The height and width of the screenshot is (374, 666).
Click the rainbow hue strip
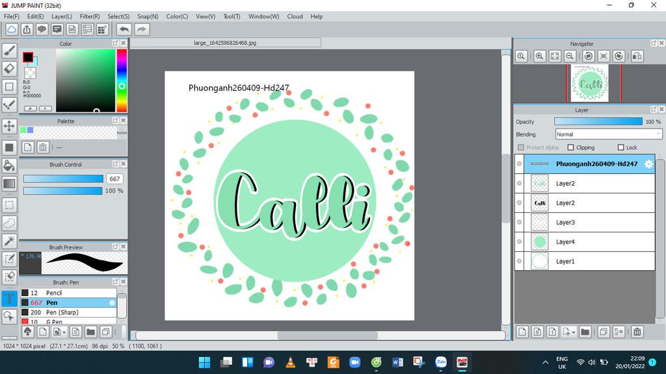point(122,81)
